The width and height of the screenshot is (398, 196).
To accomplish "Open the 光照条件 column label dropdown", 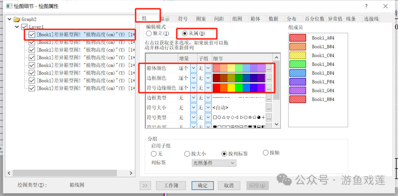I will pos(213,163).
